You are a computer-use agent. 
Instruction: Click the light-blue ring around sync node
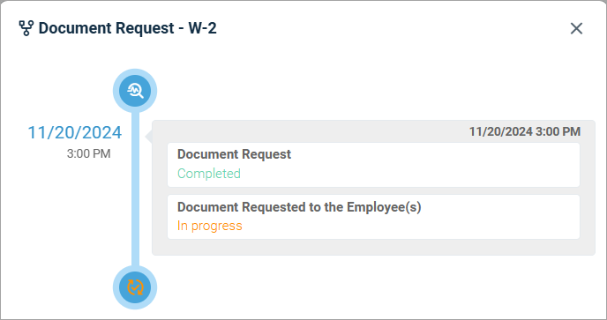pyautogui.click(x=135, y=306)
